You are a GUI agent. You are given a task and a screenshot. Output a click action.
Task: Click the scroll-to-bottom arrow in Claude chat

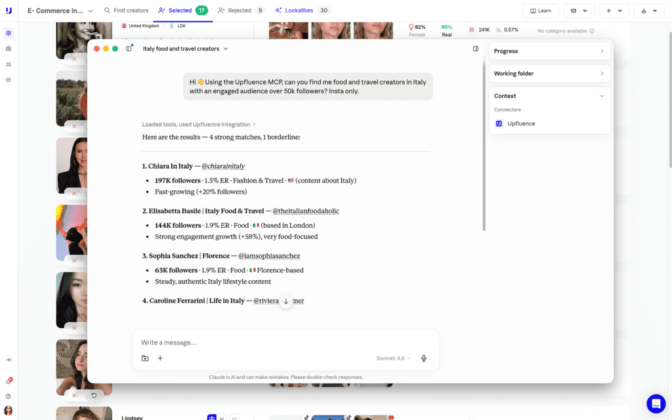coord(286,301)
